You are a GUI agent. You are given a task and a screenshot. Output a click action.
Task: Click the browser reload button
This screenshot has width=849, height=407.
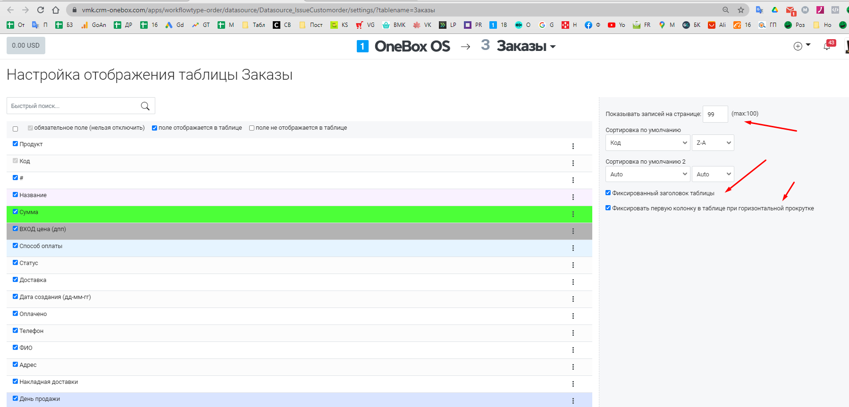click(x=41, y=10)
